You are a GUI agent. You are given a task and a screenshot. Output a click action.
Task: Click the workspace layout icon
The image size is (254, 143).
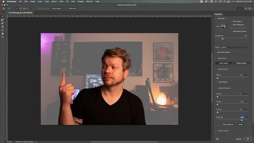pyautogui.click(x=250, y=8)
